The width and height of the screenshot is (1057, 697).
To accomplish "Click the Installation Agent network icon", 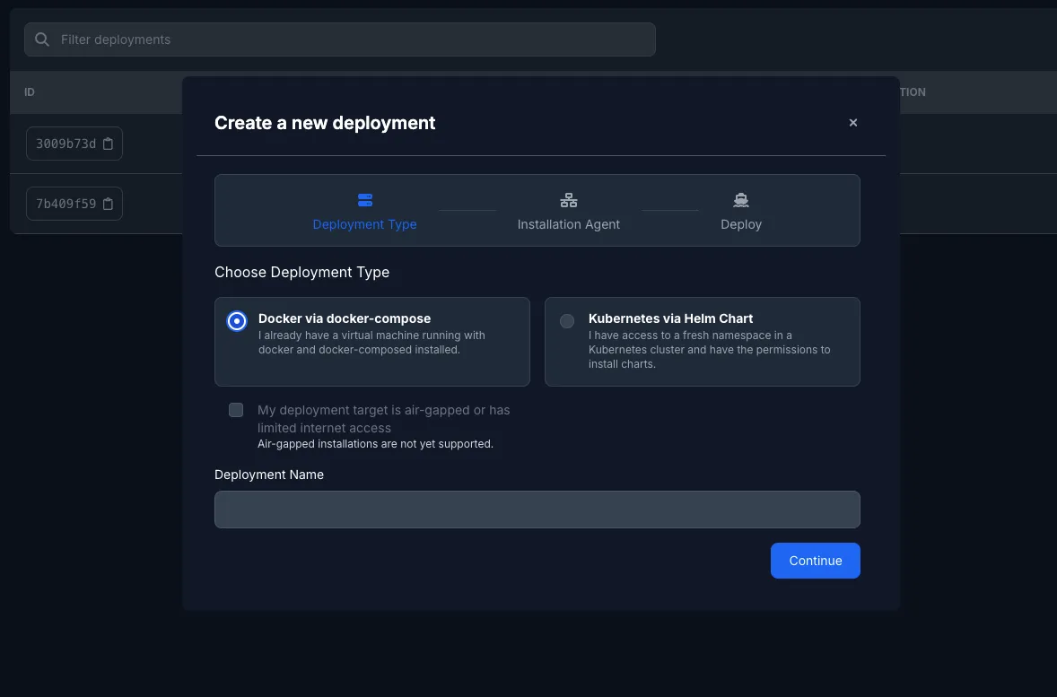I will tap(568, 200).
